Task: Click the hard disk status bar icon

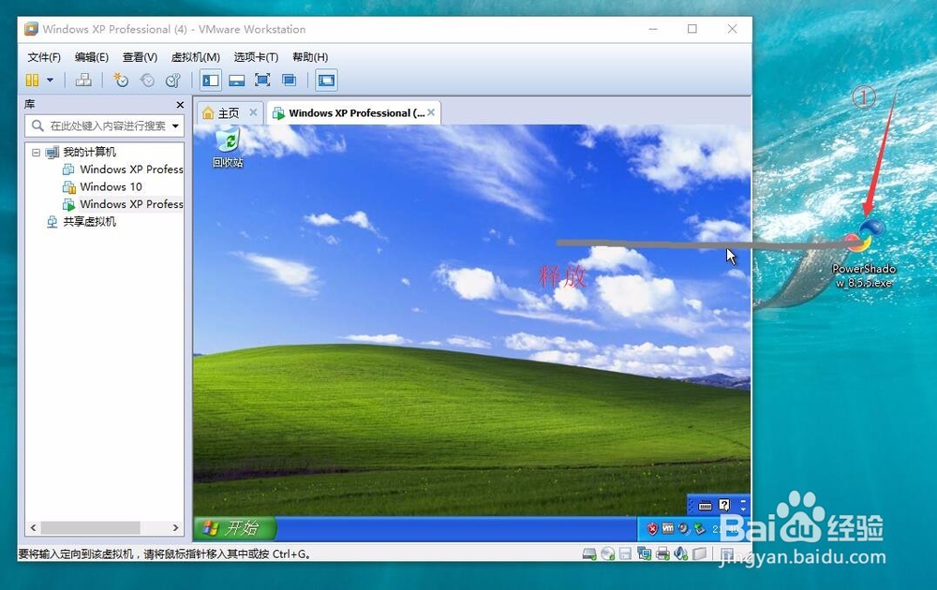Action: click(x=589, y=554)
